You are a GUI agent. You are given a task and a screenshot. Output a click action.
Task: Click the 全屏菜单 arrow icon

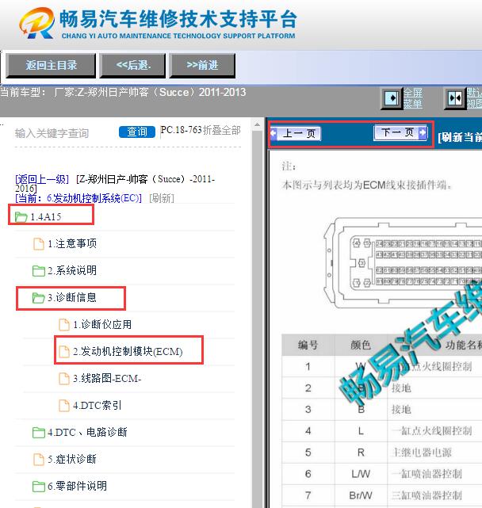(x=392, y=98)
